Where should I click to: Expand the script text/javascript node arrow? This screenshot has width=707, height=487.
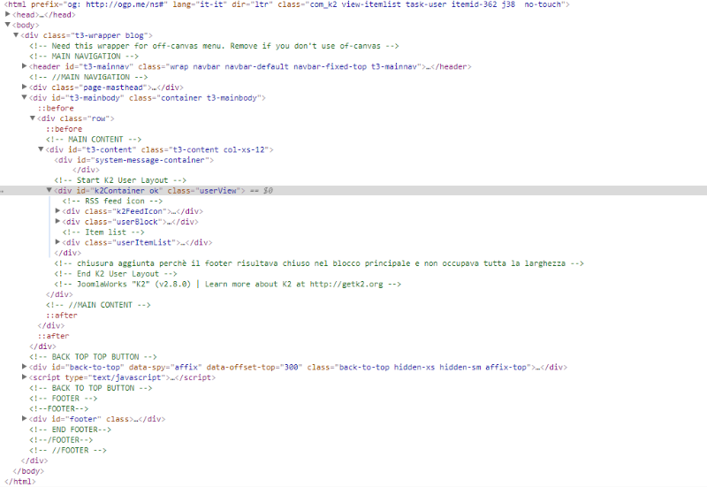point(25,377)
